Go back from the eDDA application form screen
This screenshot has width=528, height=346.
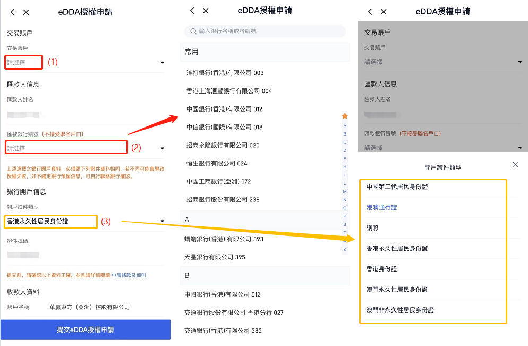(12, 12)
